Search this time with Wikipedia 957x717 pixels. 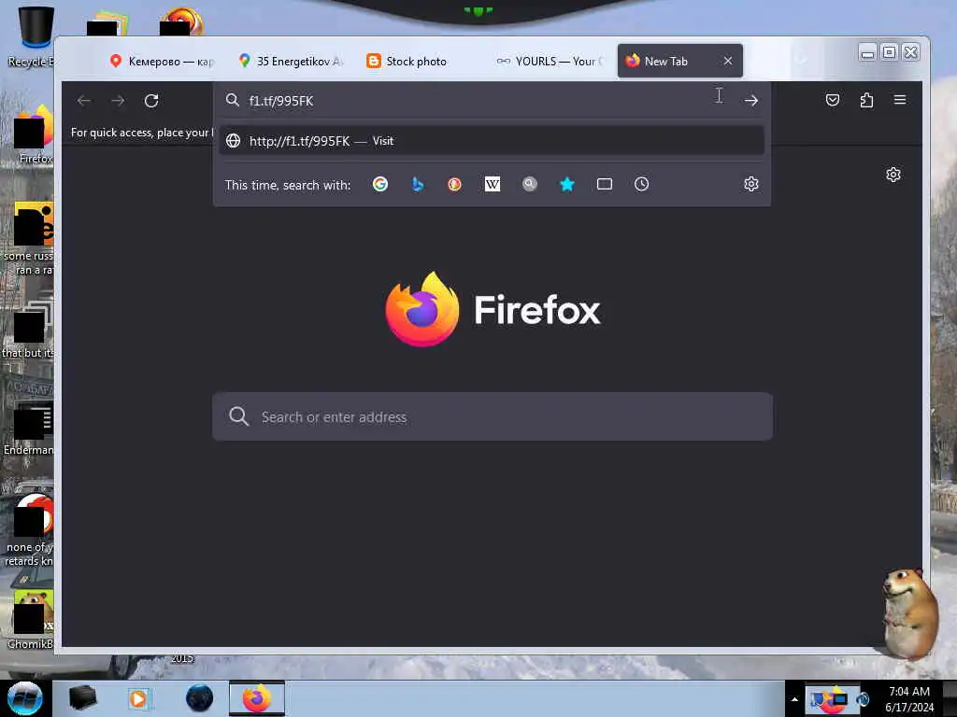(x=492, y=184)
